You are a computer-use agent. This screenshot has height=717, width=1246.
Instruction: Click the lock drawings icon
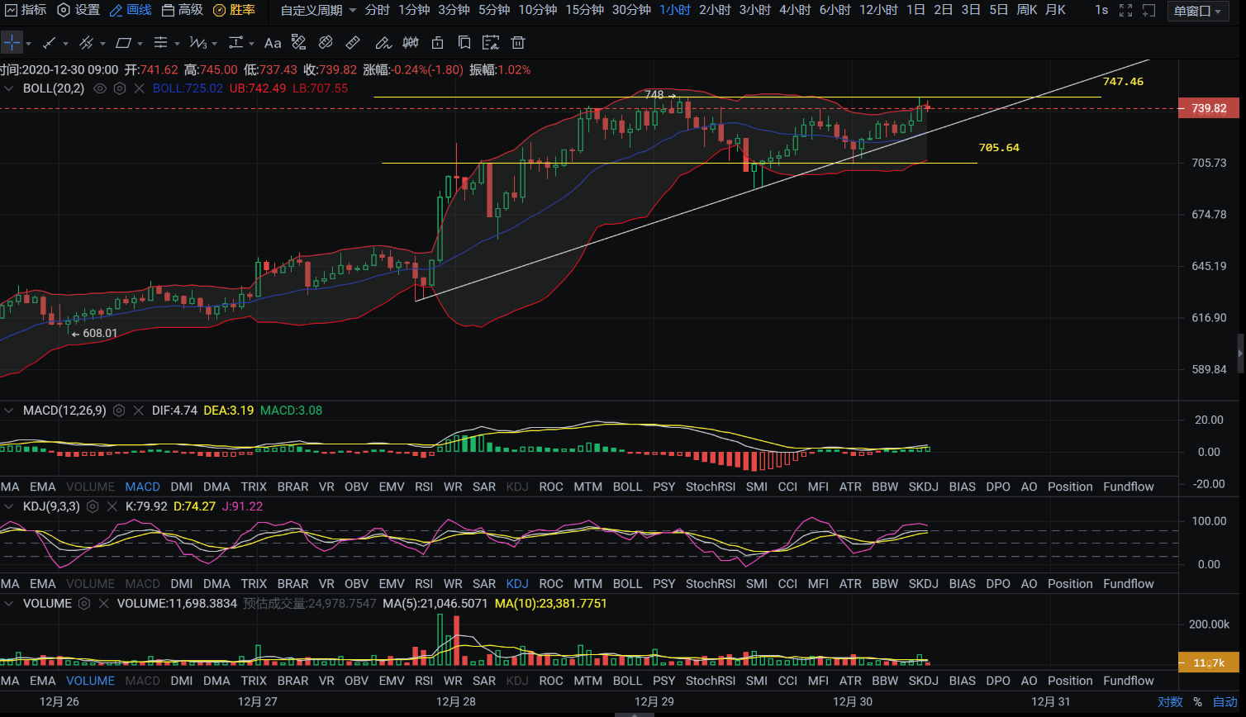pyautogui.click(x=438, y=43)
